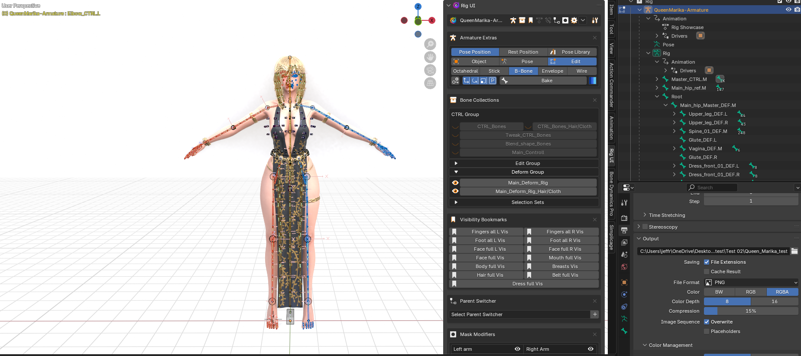The image size is (801, 356).
Task: Uncheck the Overwrite checkbox
Action: 707,322
